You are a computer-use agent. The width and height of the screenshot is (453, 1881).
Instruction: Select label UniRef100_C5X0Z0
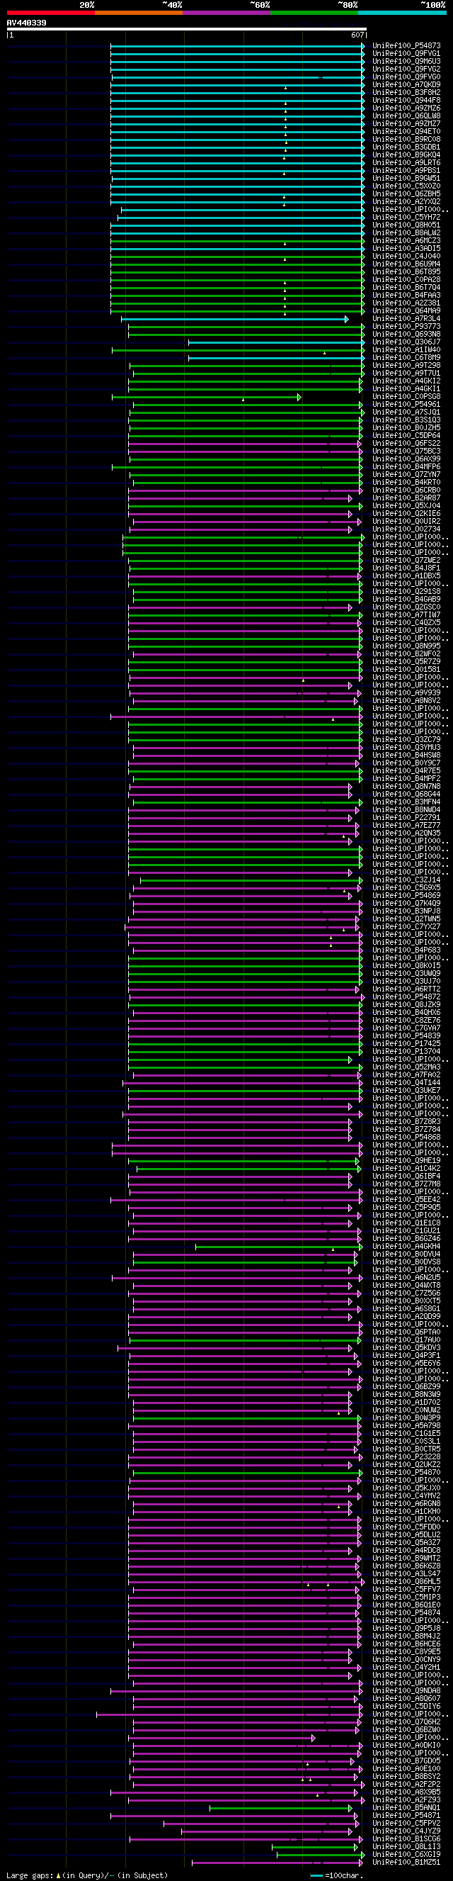point(406,186)
